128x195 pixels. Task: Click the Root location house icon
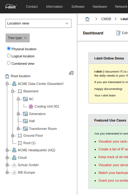click(7, 76)
